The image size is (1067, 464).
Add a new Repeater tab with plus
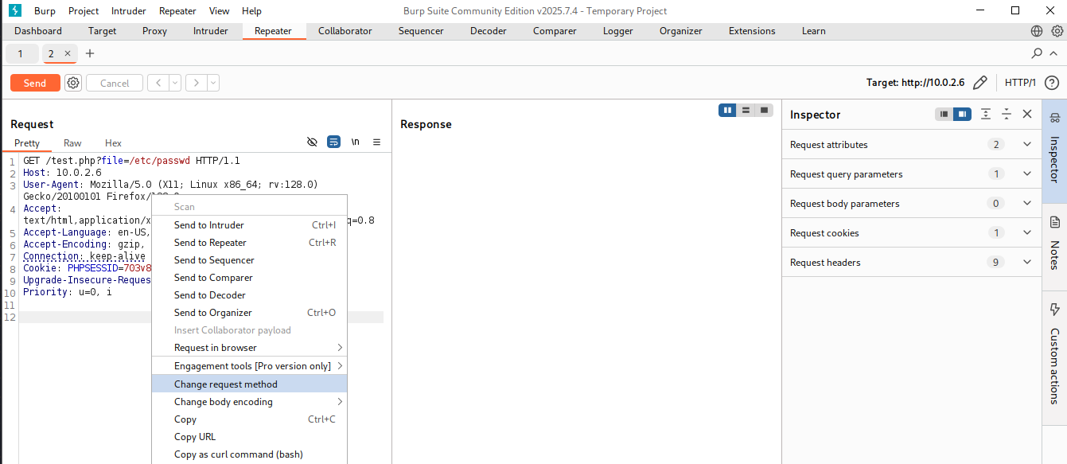tap(90, 53)
